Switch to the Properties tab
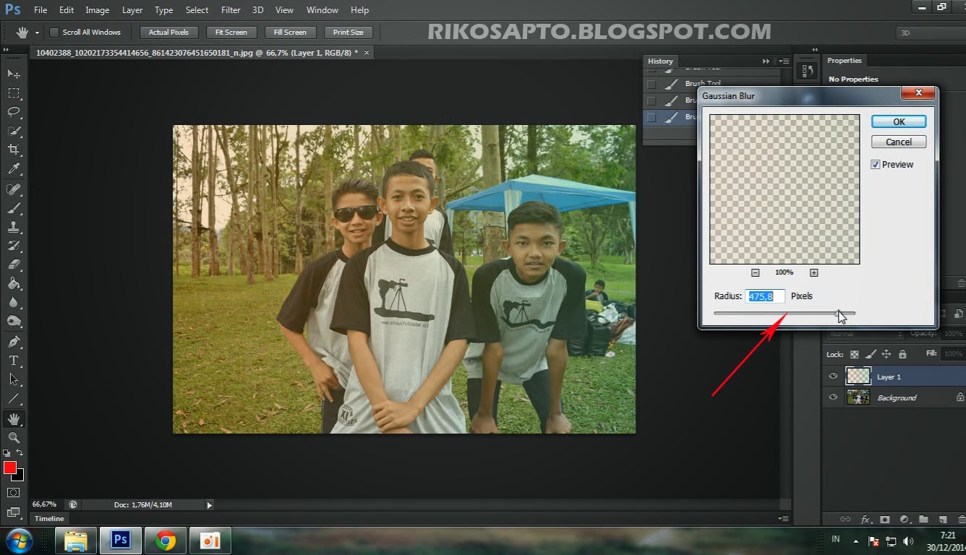This screenshot has width=966, height=555. [x=845, y=61]
